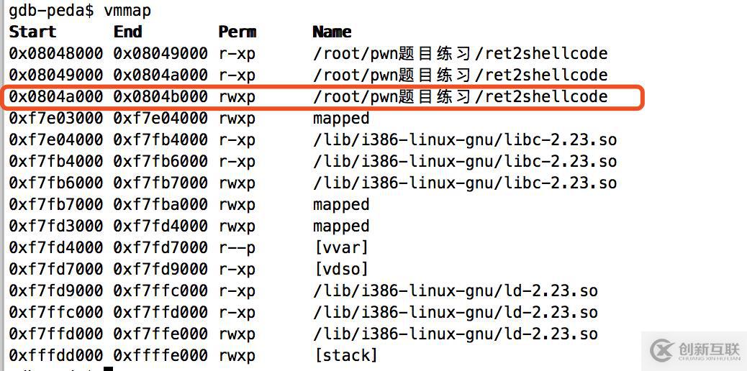The image size is (747, 371).
Task: Click start address 0xfffdd000
Action: click(55, 356)
